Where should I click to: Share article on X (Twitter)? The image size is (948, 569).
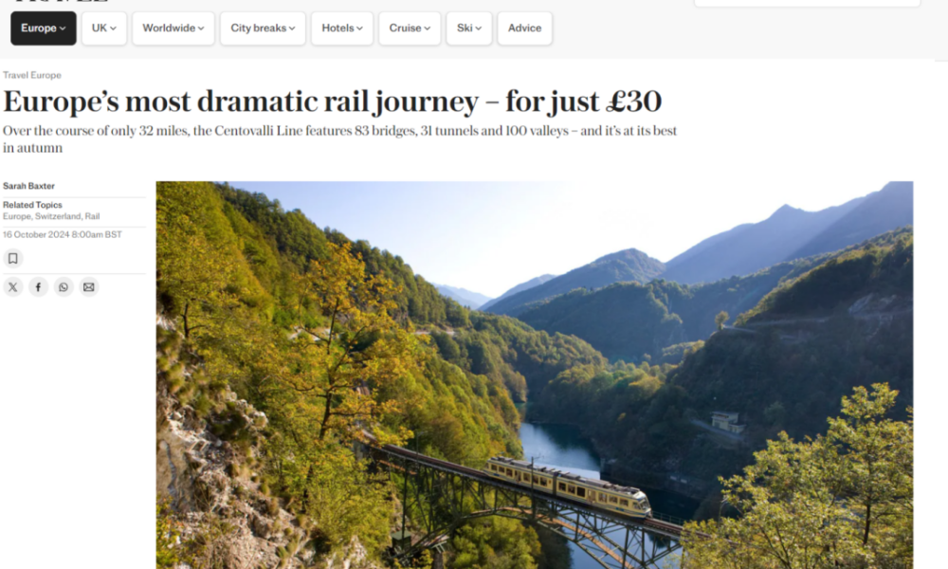(x=12, y=287)
